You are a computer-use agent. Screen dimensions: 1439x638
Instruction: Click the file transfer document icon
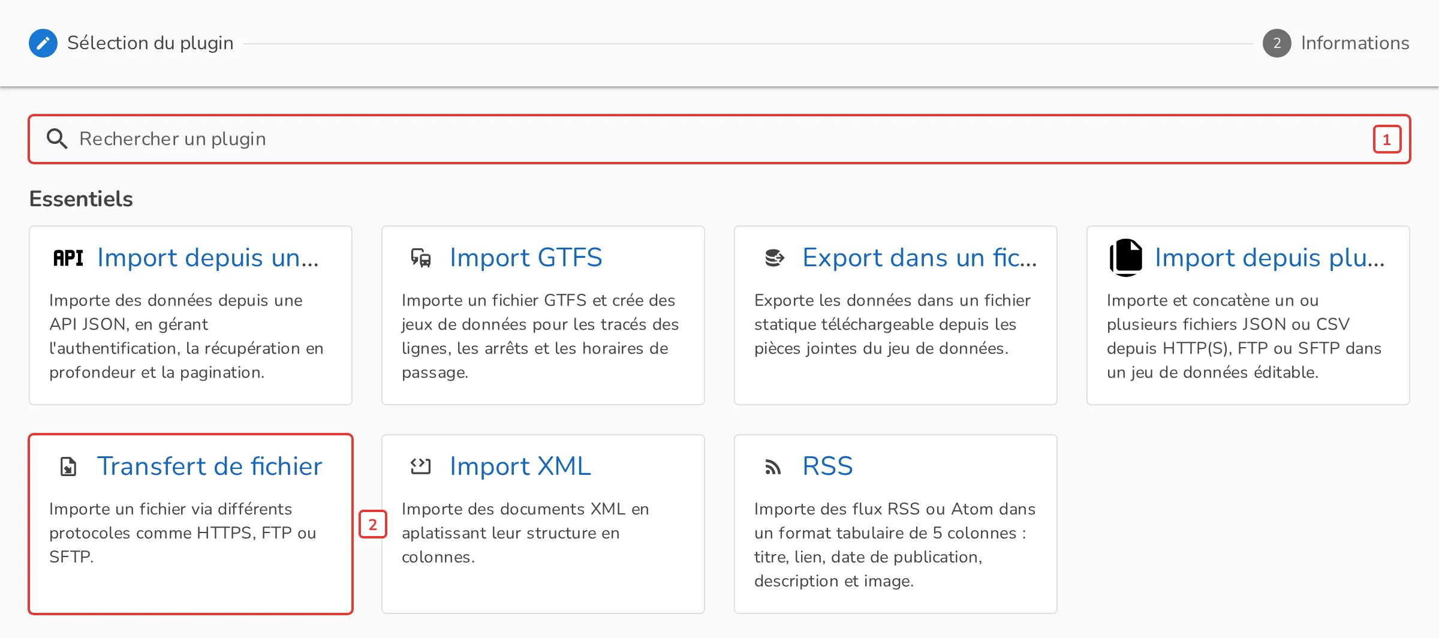click(x=68, y=467)
